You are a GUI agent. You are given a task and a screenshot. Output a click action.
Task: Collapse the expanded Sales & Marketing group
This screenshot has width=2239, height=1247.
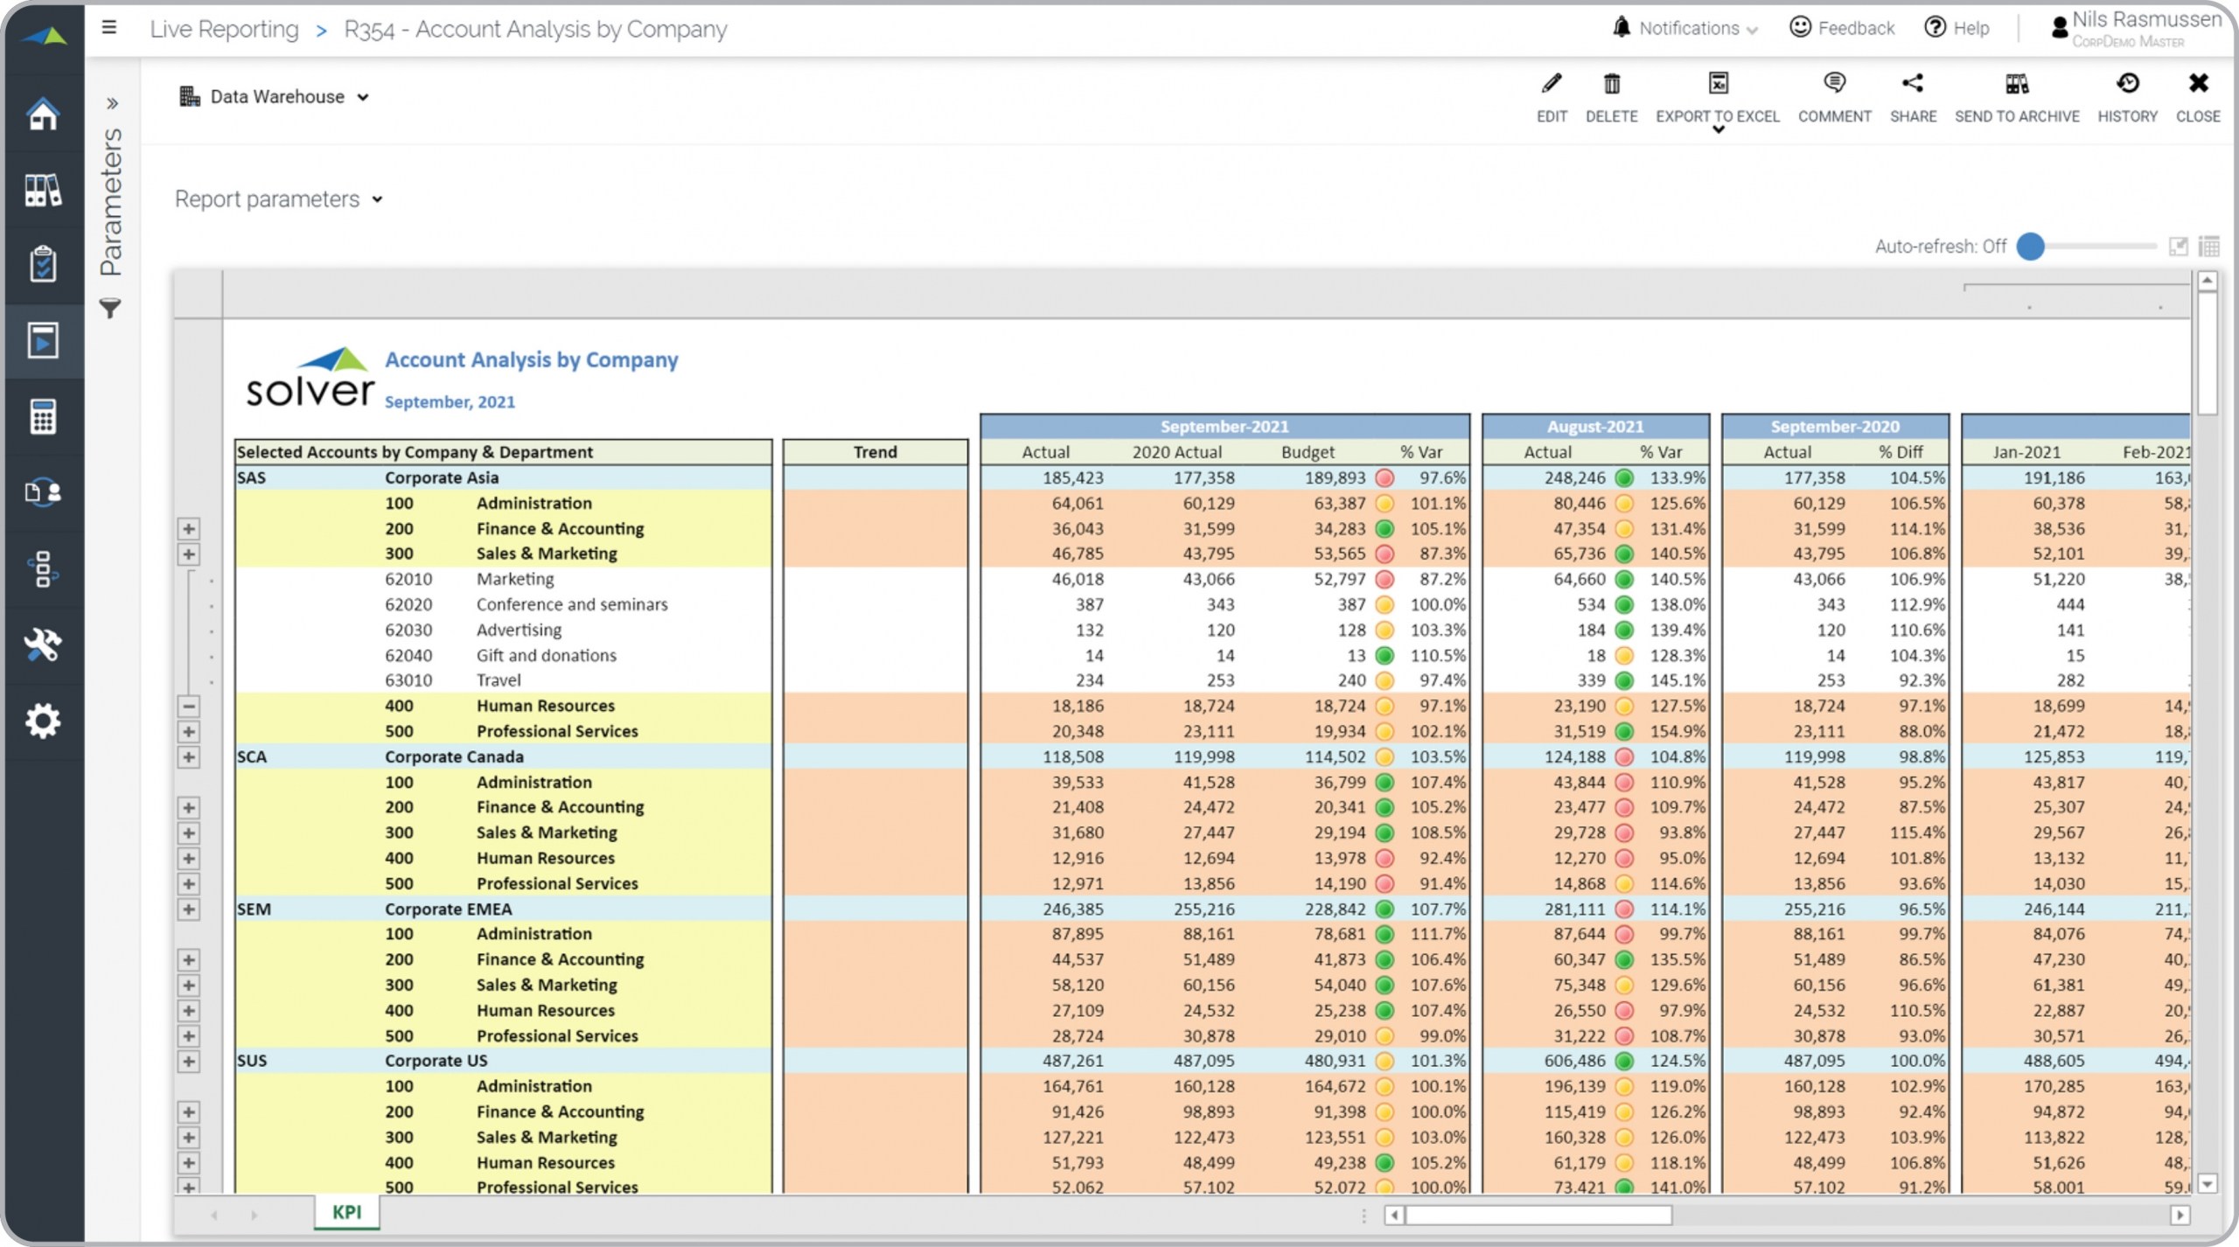point(188,707)
